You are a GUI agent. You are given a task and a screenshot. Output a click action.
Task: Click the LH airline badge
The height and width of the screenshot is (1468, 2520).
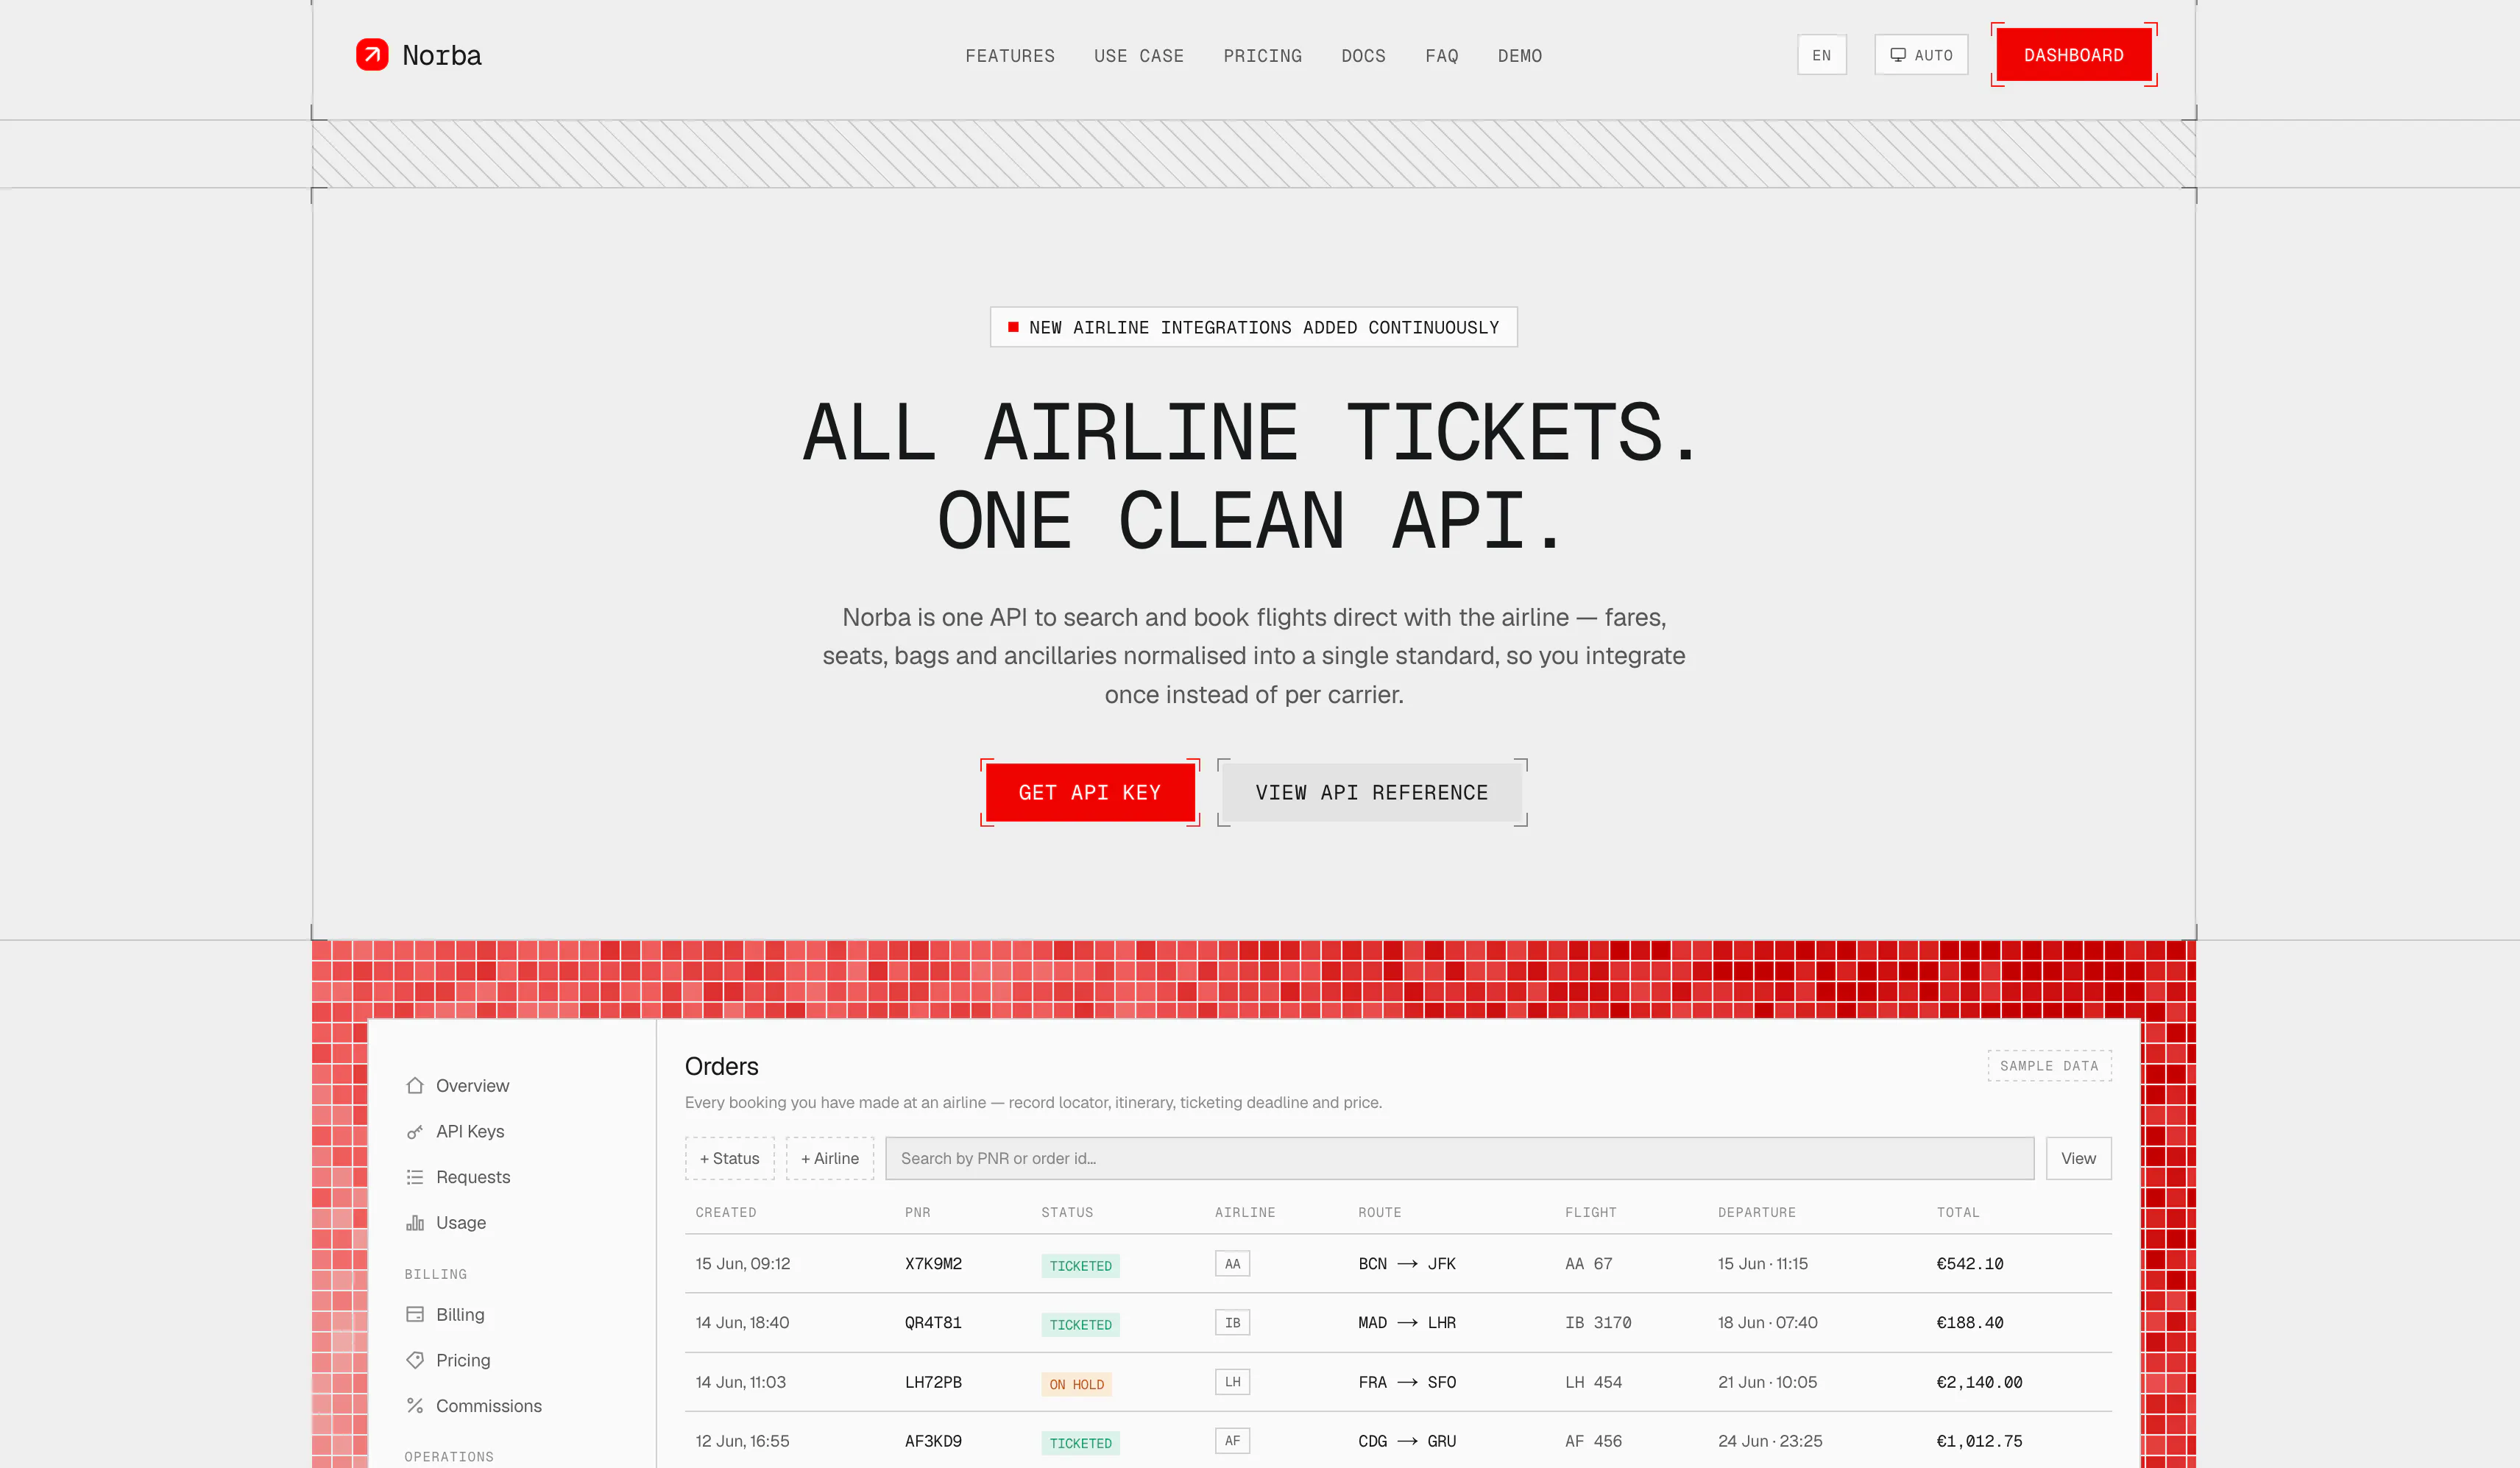(1232, 1381)
